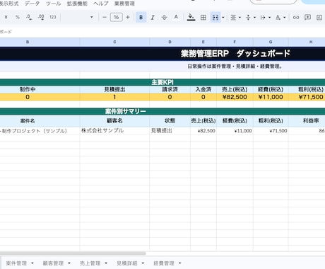Open the text color picker

coord(176,17)
